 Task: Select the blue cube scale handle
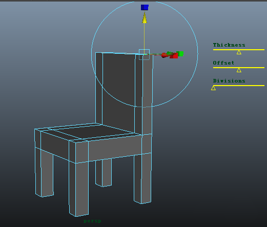pos(145,7)
